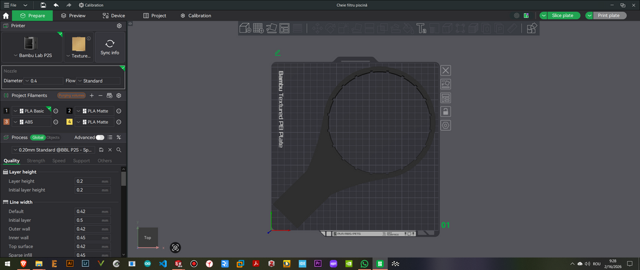
Task: Open the Print plate dropdown arrow
Action: (589, 16)
